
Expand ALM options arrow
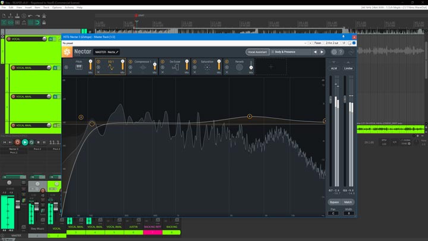tap(333, 62)
